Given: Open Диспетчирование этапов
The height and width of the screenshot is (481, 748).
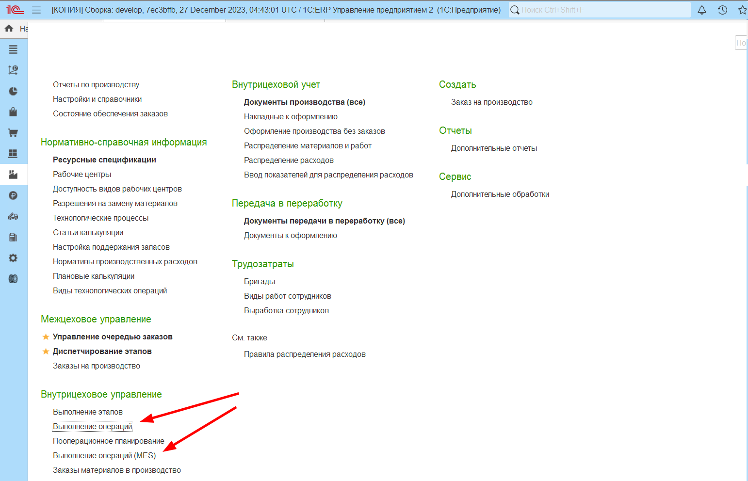Looking at the screenshot, I should coord(102,351).
